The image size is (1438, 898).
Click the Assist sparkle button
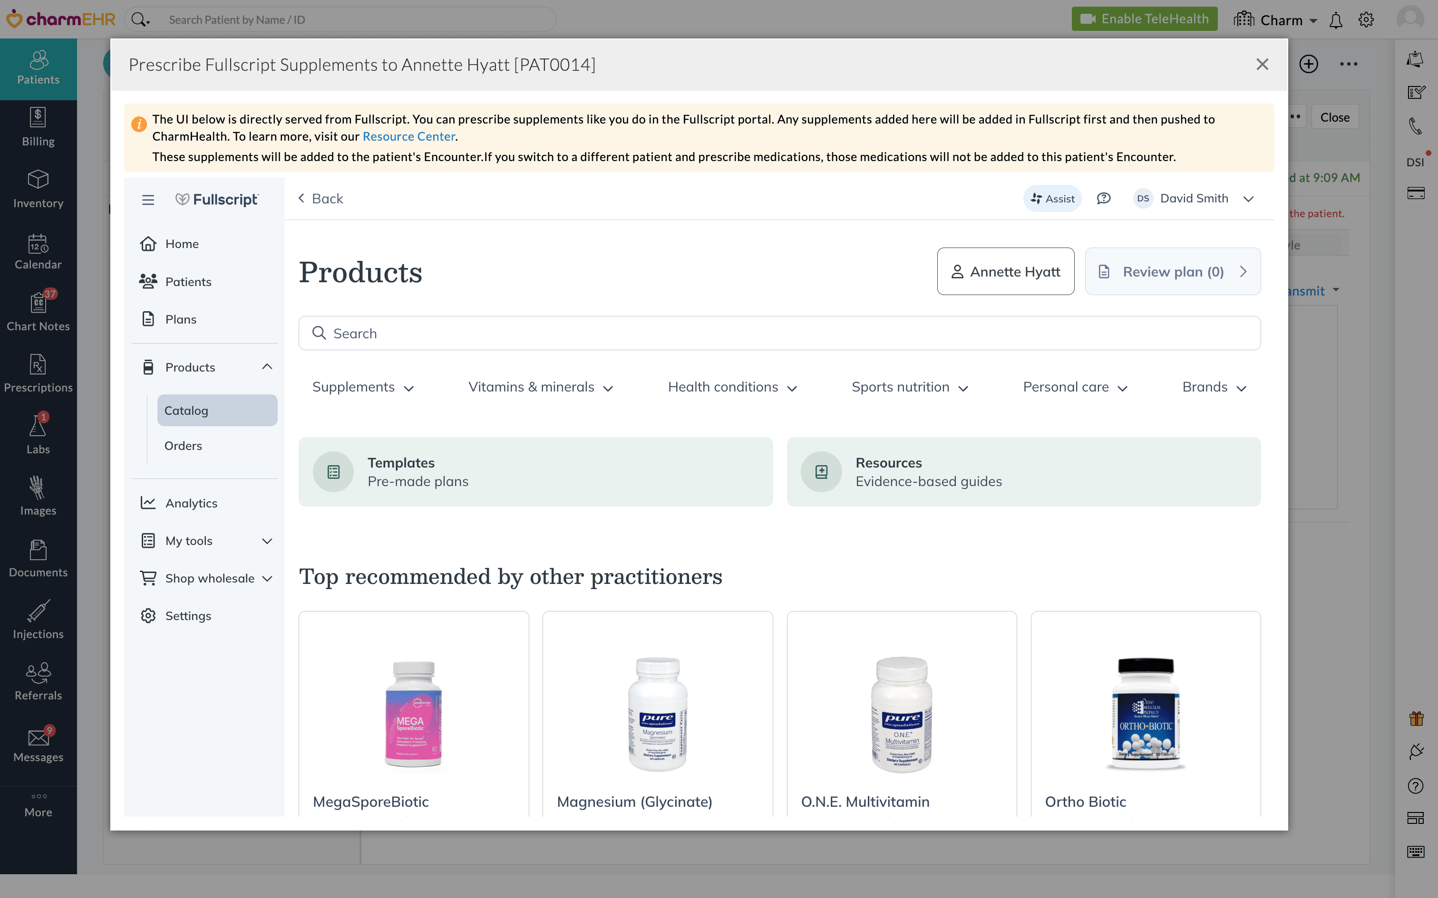tap(1052, 199)
